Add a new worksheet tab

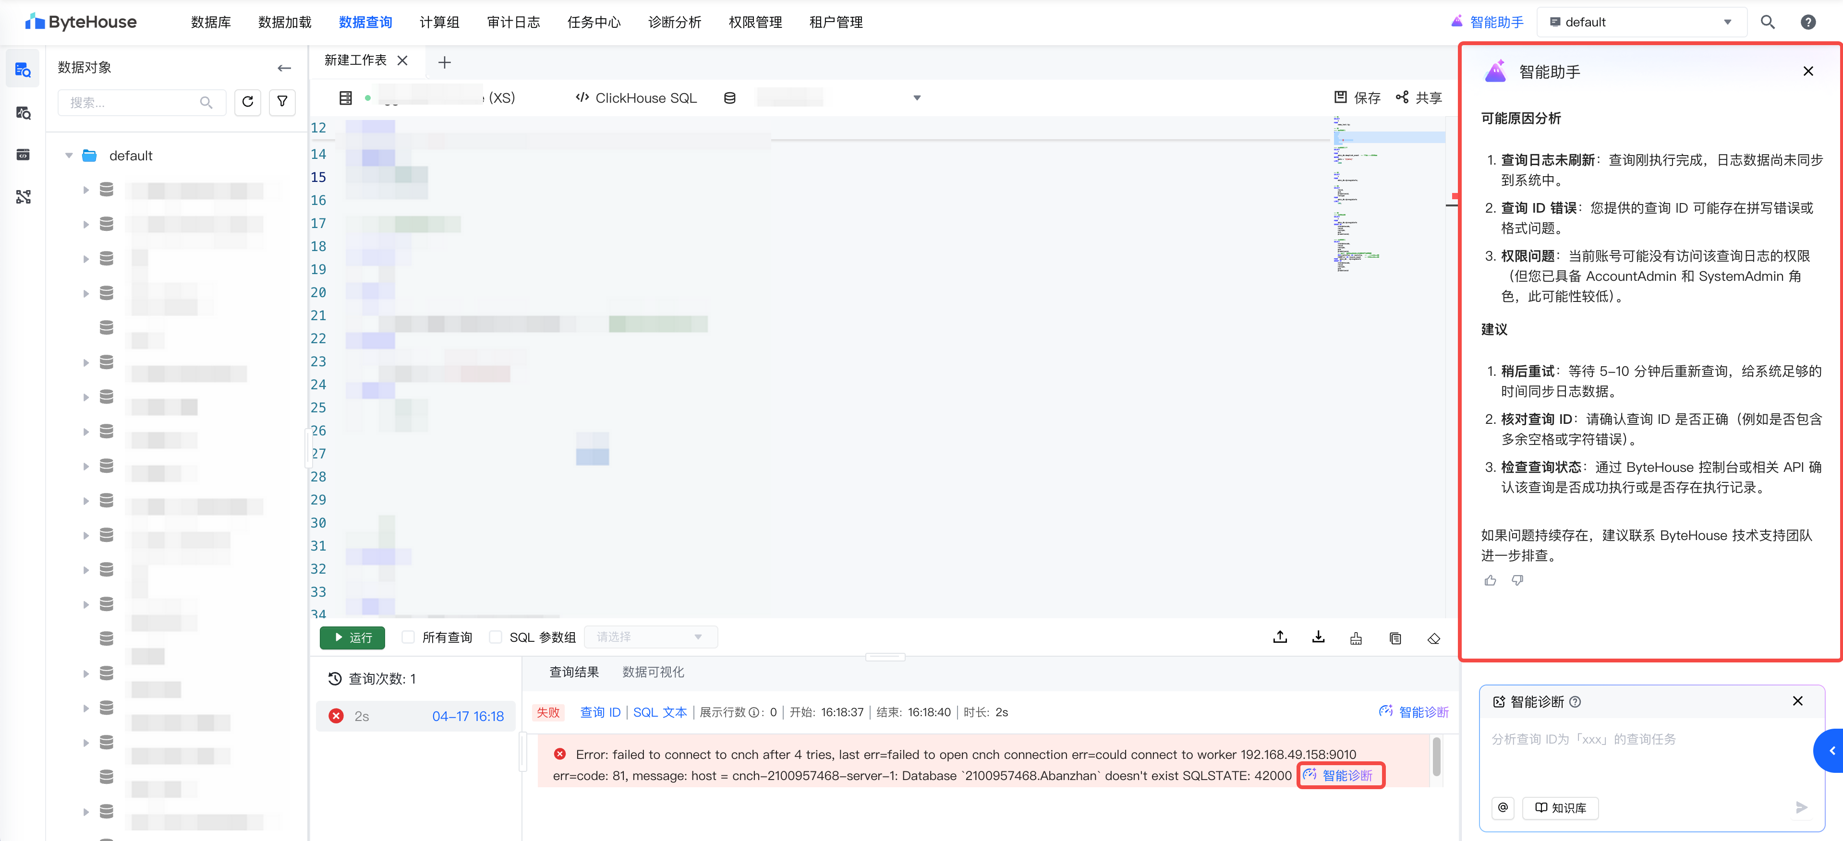coord(444,62)
